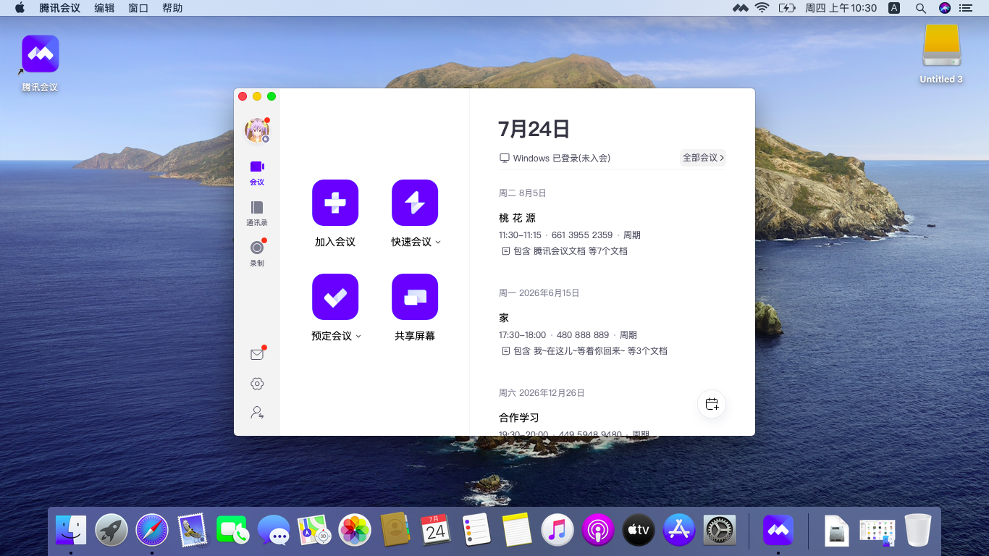
Task: Click the Wi-Fi icon in menu bar
Action: pyautogui.click(x=762, y=8)
